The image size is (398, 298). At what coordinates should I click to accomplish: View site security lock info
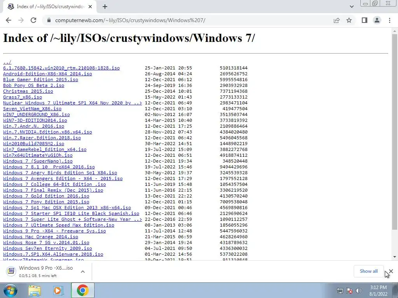(49, 20)
